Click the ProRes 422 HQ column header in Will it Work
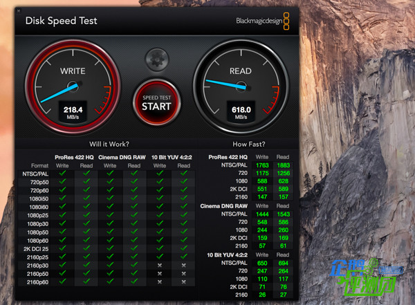Viewport: 415px width, 305px height. tap(74, 157)
